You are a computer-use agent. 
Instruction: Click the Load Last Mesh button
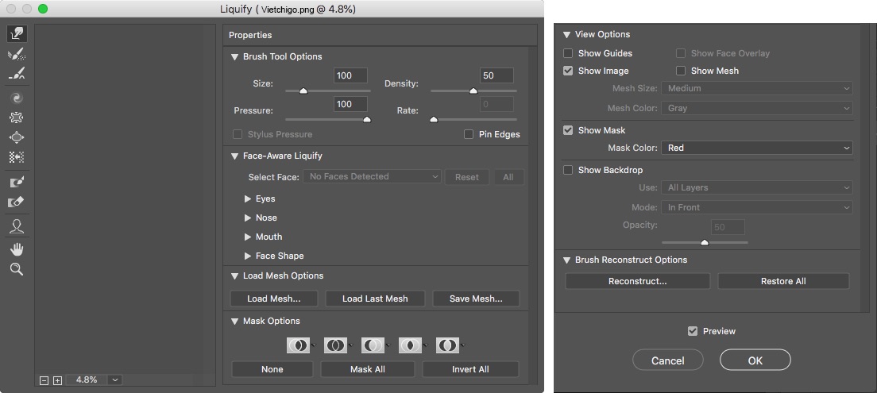[x=375, y=299]
